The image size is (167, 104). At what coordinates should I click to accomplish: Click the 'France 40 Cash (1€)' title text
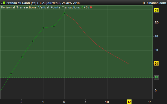[x=21, y=3]
